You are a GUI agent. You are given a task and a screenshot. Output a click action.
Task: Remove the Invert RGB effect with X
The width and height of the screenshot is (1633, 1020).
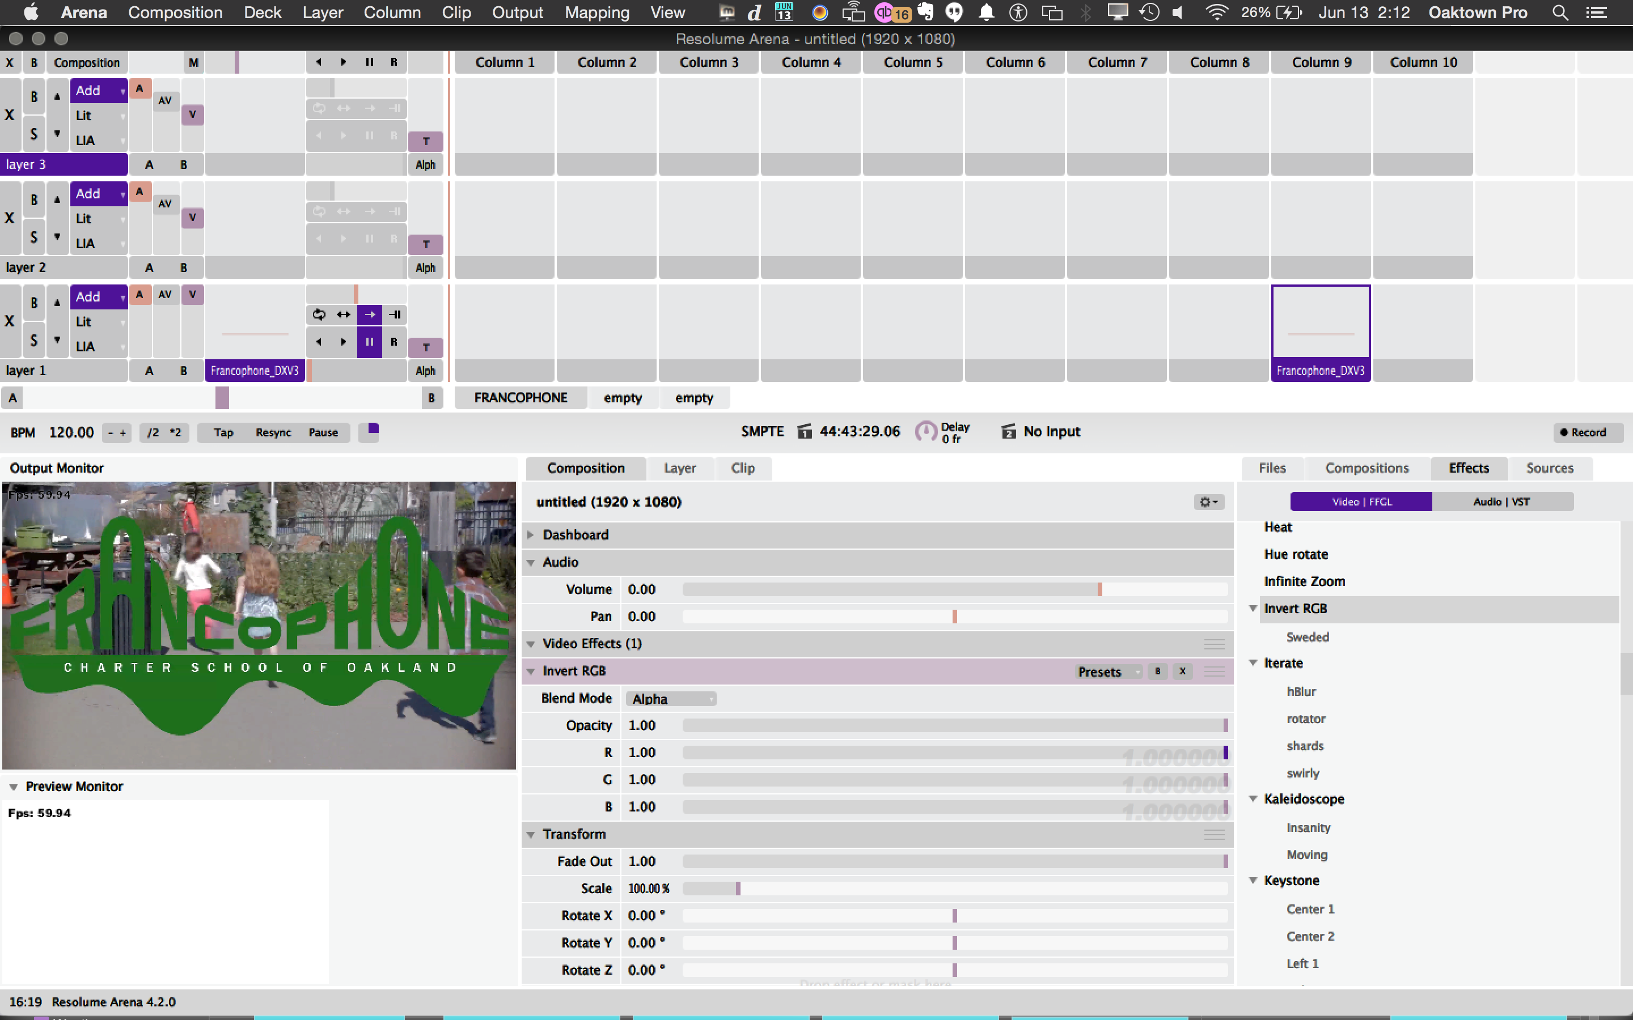tap(1182, 671)
